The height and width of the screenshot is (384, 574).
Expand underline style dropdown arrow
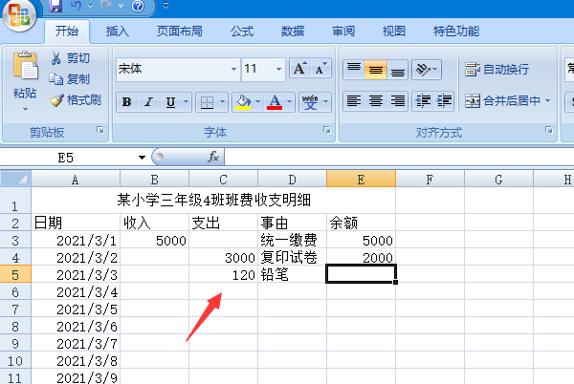pyautogui.click(x=186, y=102)
